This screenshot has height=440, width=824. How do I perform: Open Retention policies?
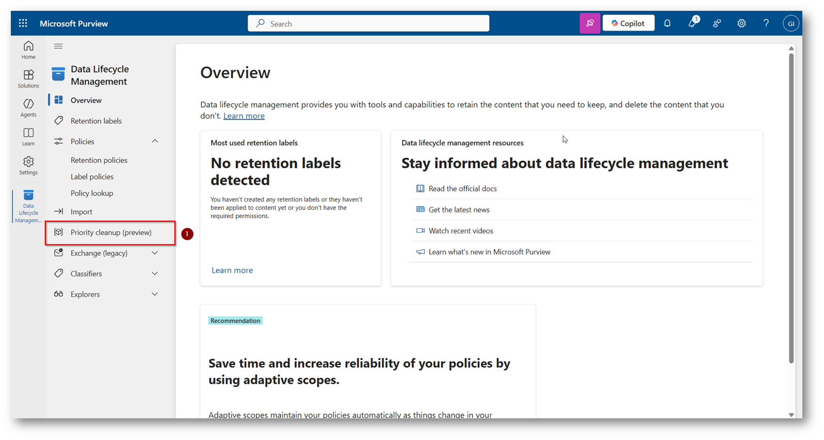(x=99, y=160)
